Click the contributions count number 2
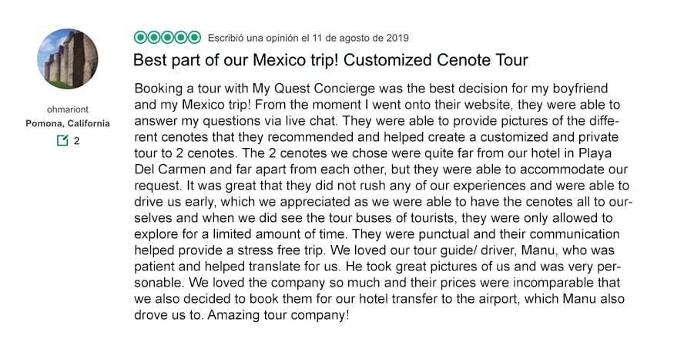 [x=76, y=141]
